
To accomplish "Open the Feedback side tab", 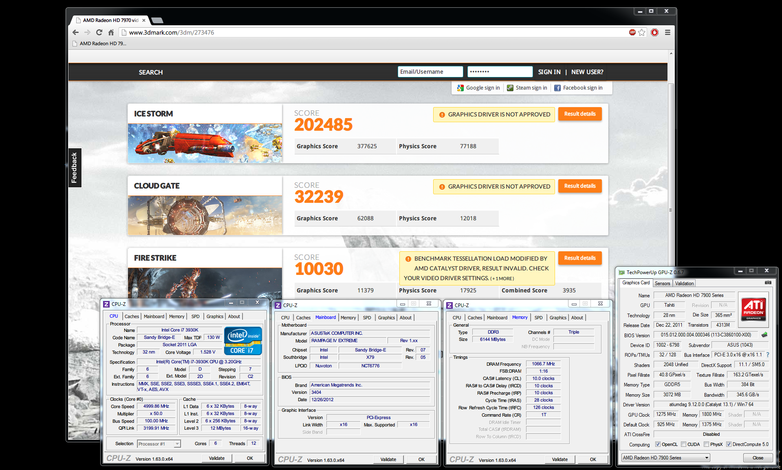I will coord(75,167).
